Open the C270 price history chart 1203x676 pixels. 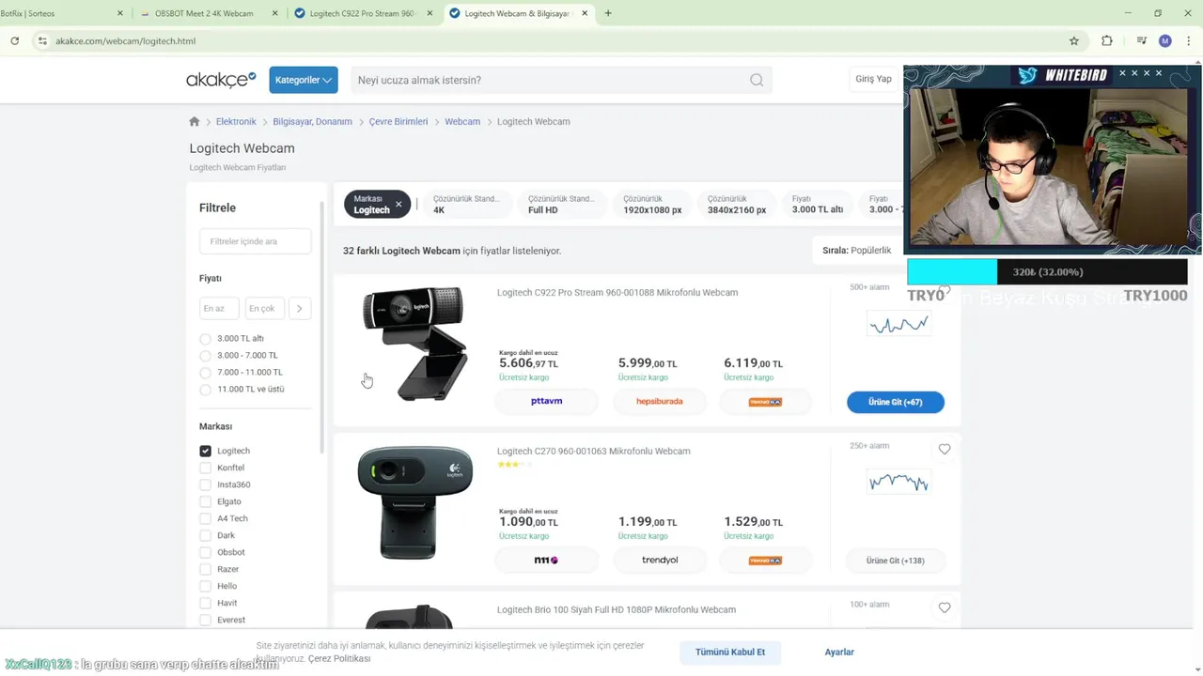tap(898, 483)
